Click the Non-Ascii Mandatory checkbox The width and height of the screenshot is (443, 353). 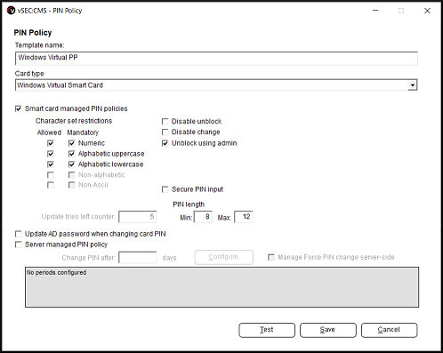(x=71, y=185)
